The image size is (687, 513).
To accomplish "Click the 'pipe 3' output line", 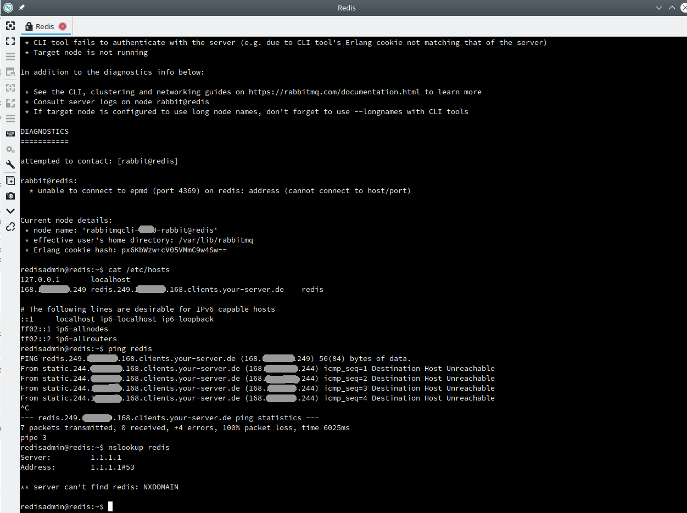I will (x=33, y=438).
